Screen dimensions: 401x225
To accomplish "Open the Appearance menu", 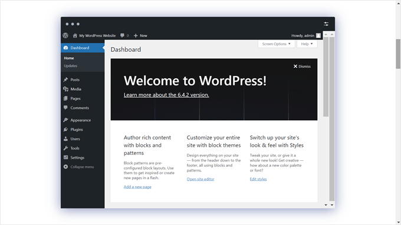I will tap(83, 120).
